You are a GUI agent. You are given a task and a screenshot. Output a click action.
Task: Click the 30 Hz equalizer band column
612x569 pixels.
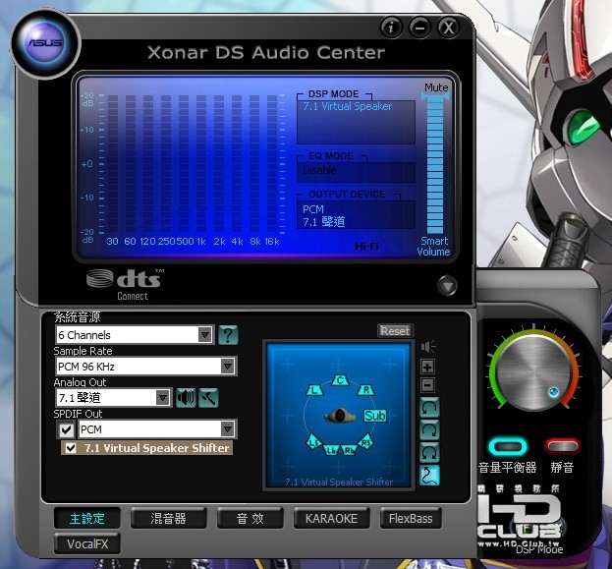click(x=112, y=164)
